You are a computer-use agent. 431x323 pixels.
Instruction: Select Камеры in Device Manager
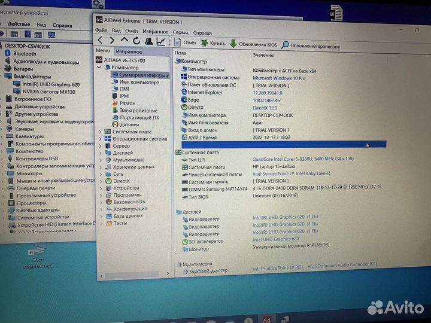click(24, 129)
